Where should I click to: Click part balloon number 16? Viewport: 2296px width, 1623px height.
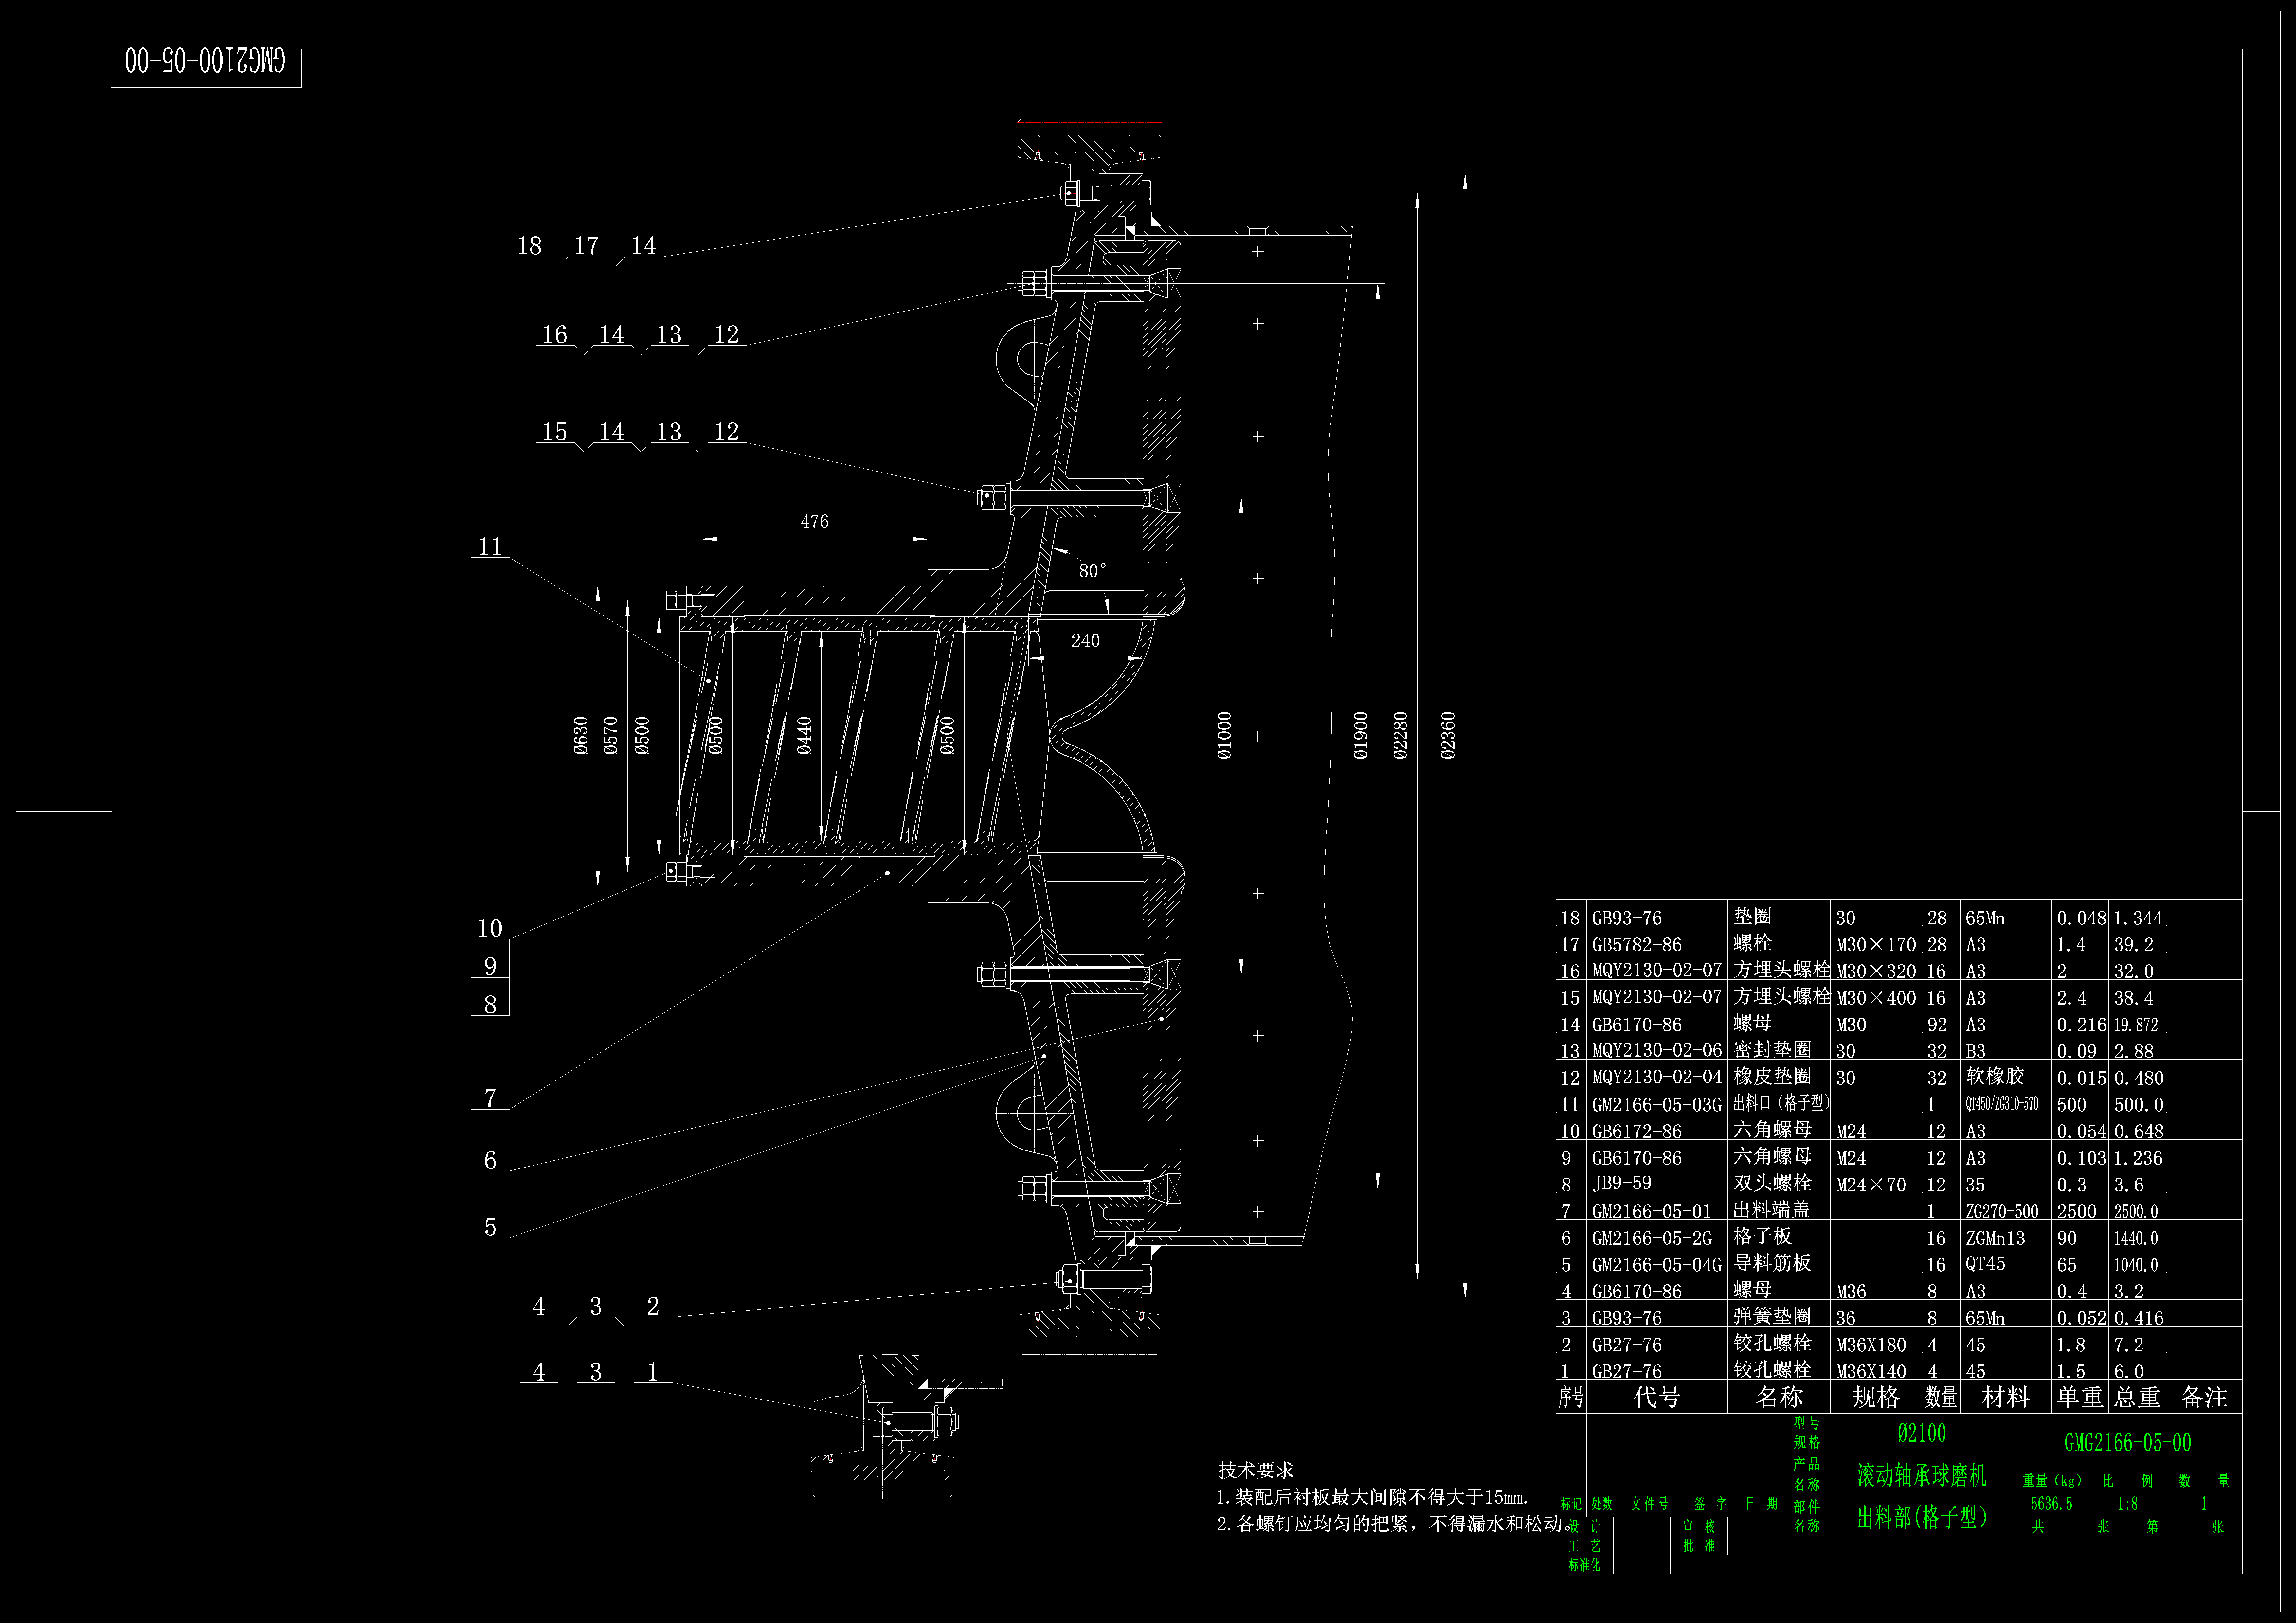point(555,335)
